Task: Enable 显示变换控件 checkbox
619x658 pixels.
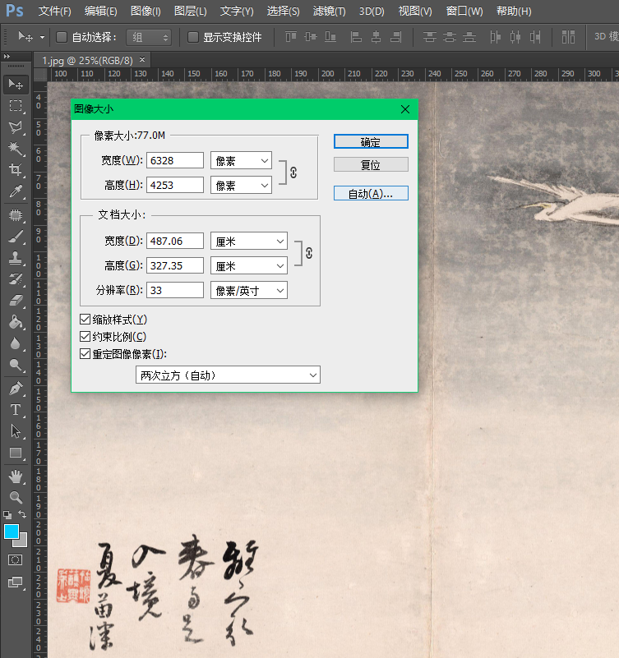Action: (192, 37)
